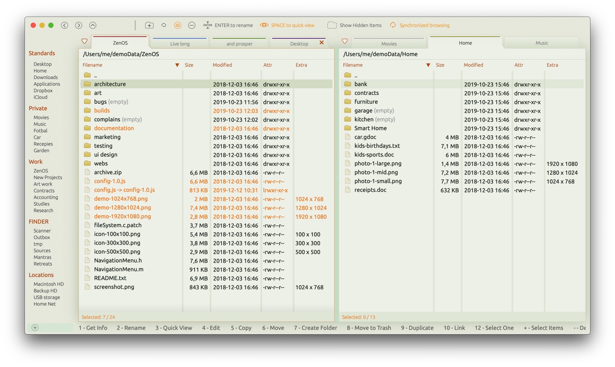Toggle ENTER to rename option
This screenshot has width=615, height=367.
point(228,26)
